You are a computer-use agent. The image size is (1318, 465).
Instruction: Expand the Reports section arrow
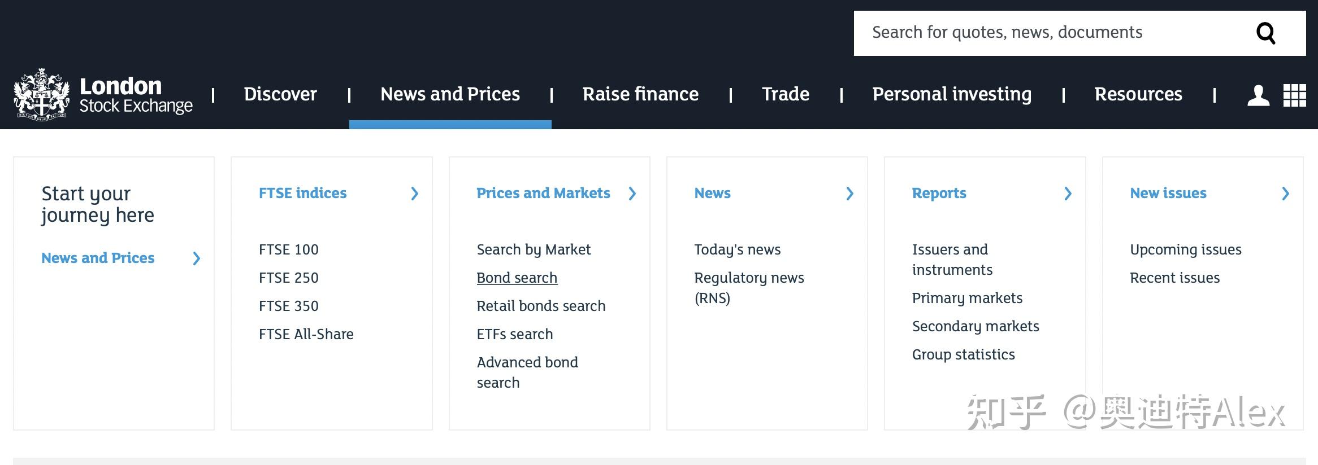1068,194
